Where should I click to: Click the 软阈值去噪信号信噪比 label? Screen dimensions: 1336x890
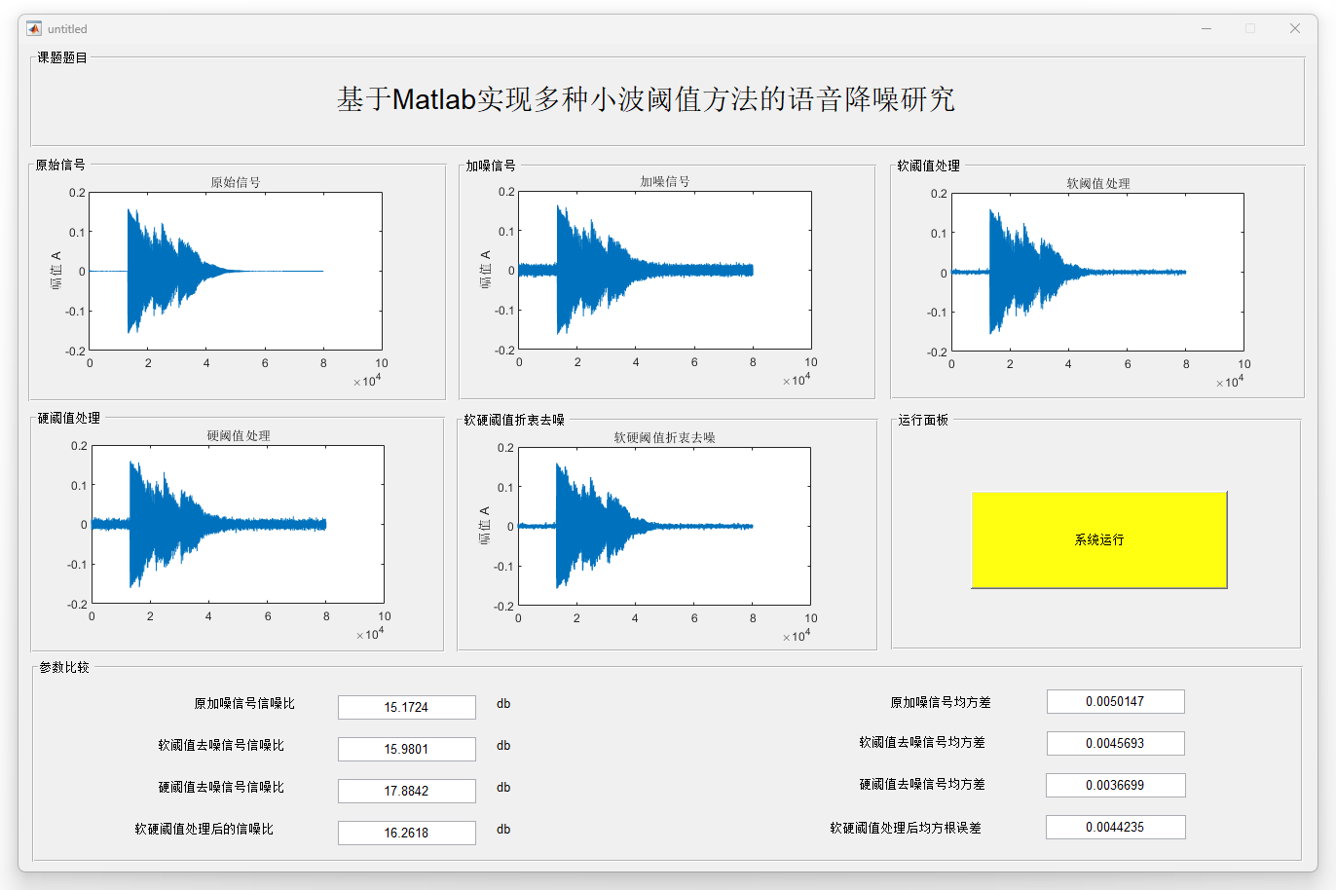pyautogui.click(x=221, y=745)
